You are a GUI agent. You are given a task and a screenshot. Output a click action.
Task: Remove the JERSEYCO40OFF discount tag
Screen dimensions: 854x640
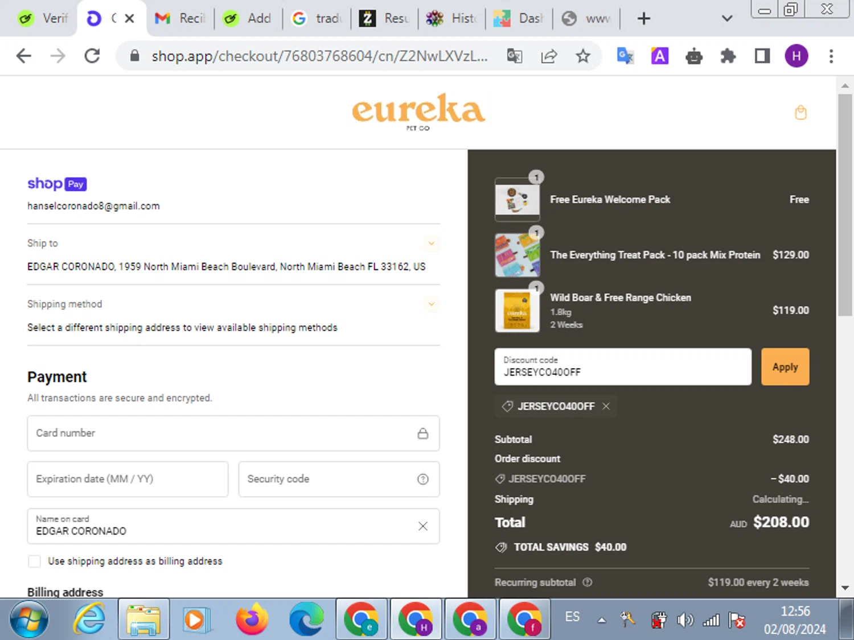[606, 406]
